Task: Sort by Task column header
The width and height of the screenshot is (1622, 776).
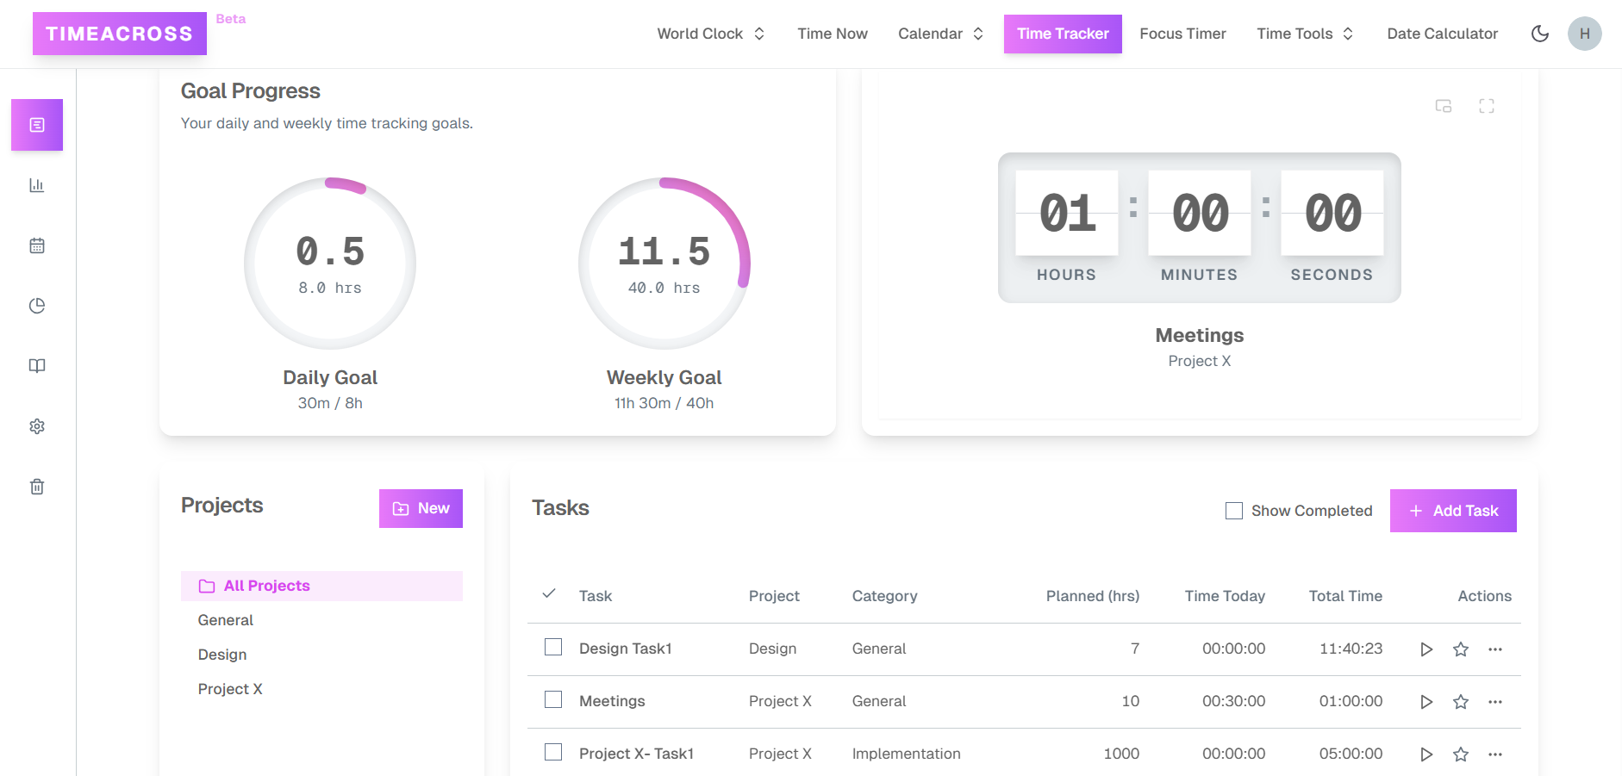Action: (596, 596)
